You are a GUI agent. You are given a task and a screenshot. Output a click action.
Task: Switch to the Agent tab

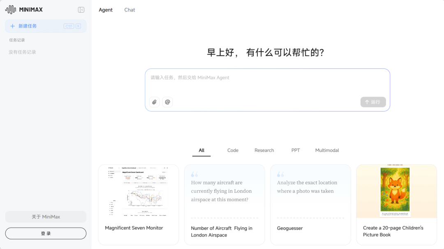(x=106, y=10)
